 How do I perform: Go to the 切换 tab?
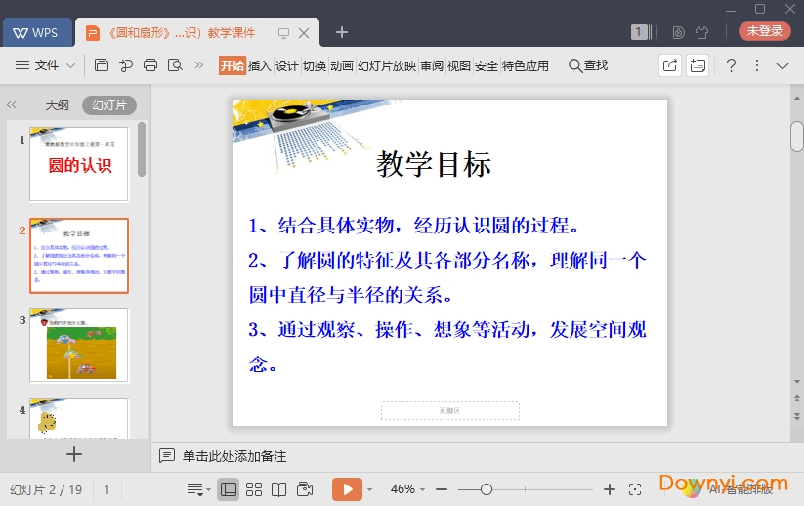(x=315, y=65)
